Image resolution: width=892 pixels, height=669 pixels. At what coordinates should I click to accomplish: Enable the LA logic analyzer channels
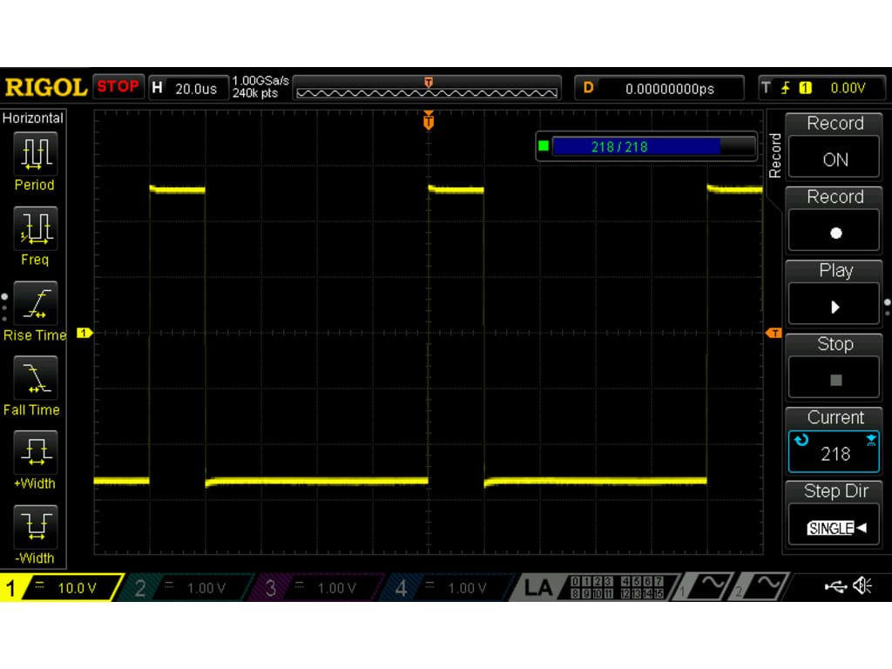540,587
